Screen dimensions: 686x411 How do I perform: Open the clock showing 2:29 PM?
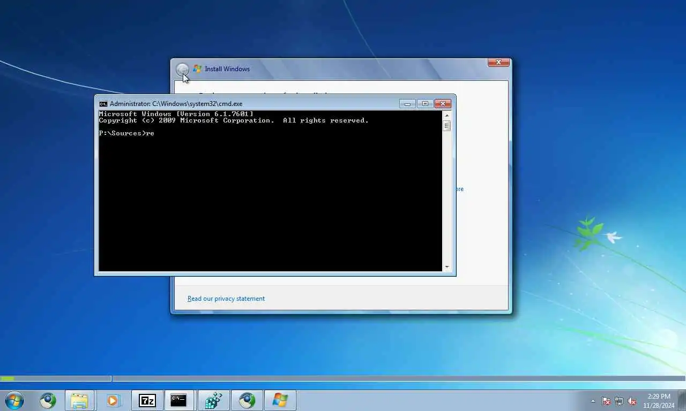(659, 401)
